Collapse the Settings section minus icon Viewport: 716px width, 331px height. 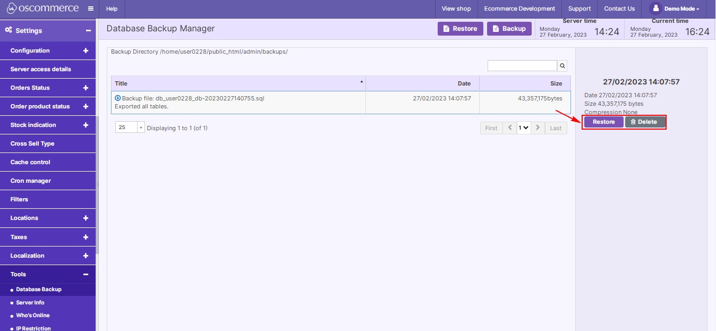[88, 31]
